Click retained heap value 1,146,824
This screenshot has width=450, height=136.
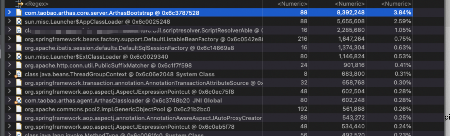tap(351, 56)
